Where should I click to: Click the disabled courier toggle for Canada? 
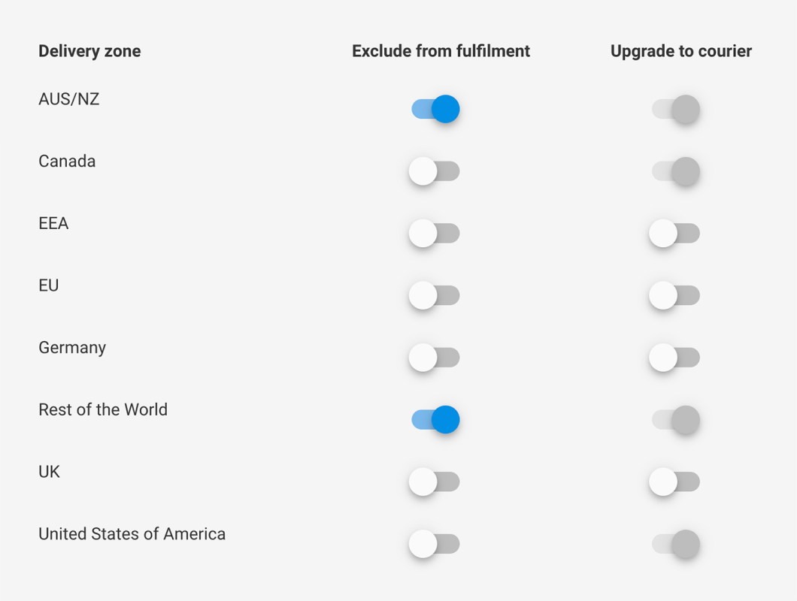(x=676, y=171)
